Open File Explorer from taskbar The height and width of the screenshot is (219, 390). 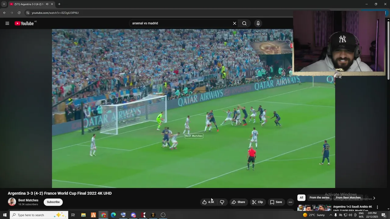coord(83,215)
